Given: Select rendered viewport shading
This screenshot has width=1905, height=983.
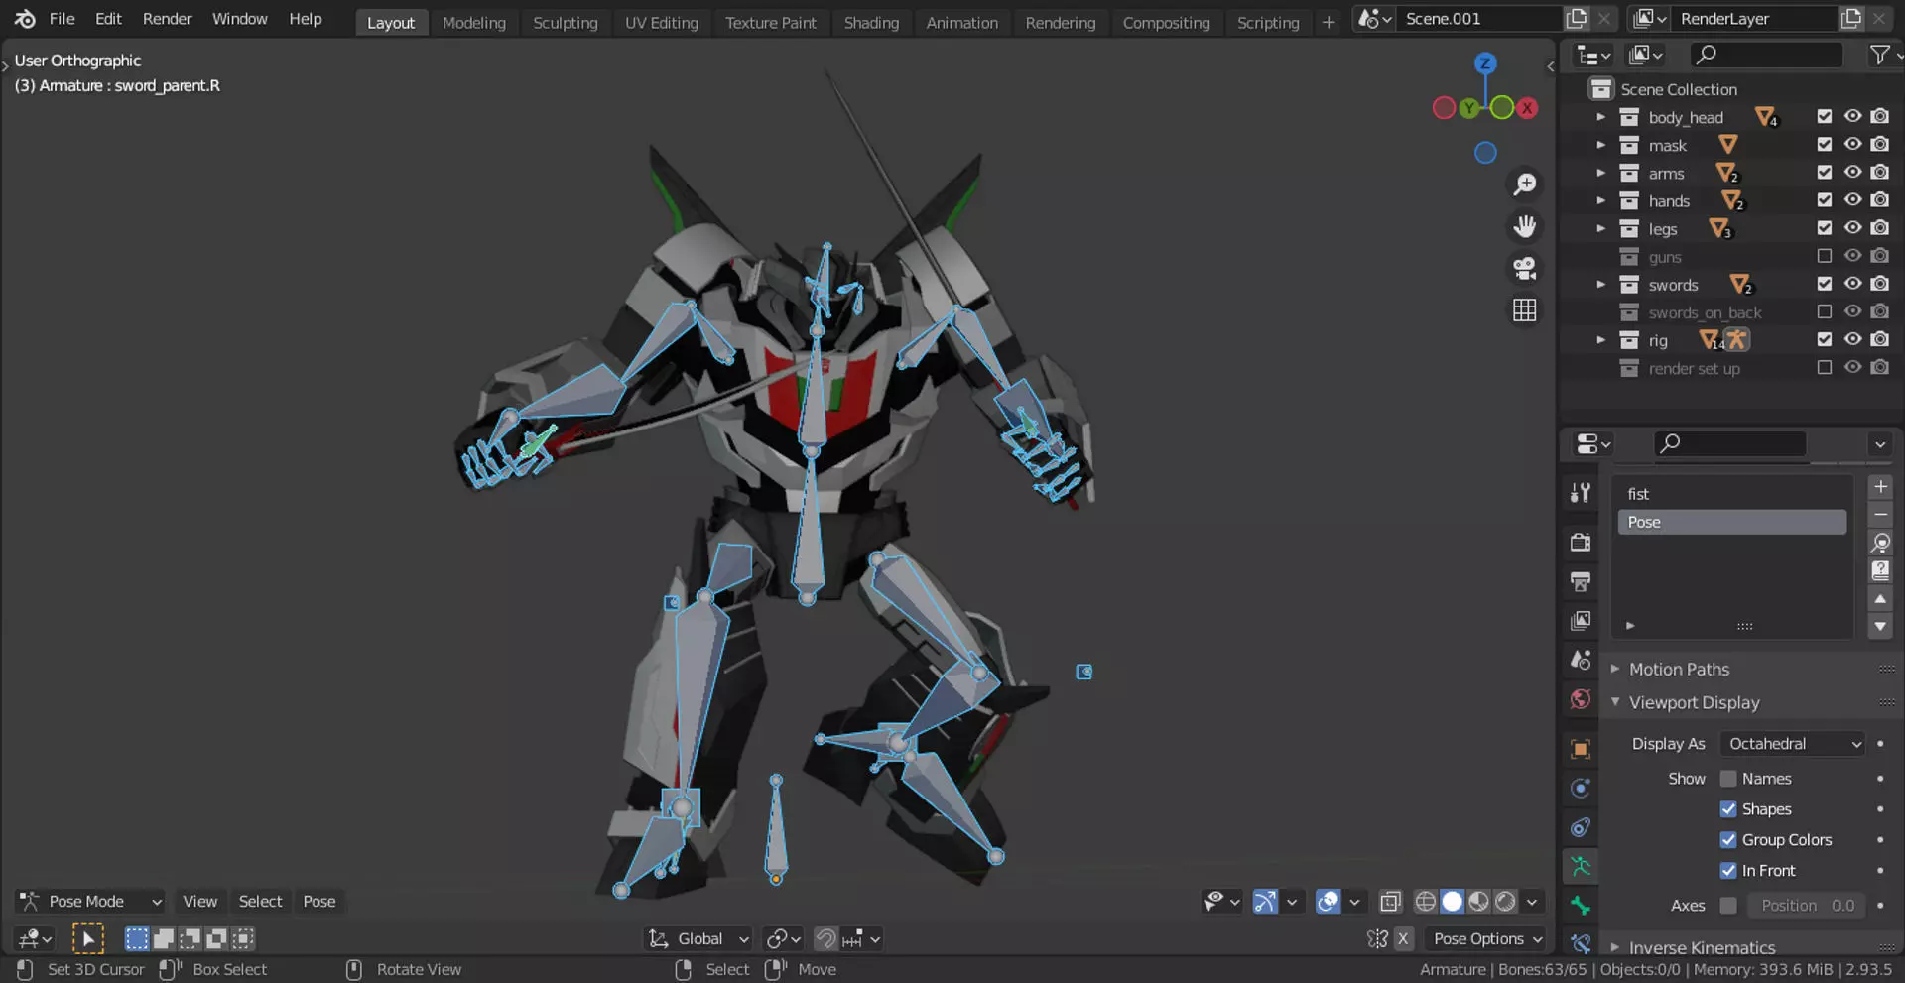Looking at the screenshot, I should click(x=1506, y=902).
